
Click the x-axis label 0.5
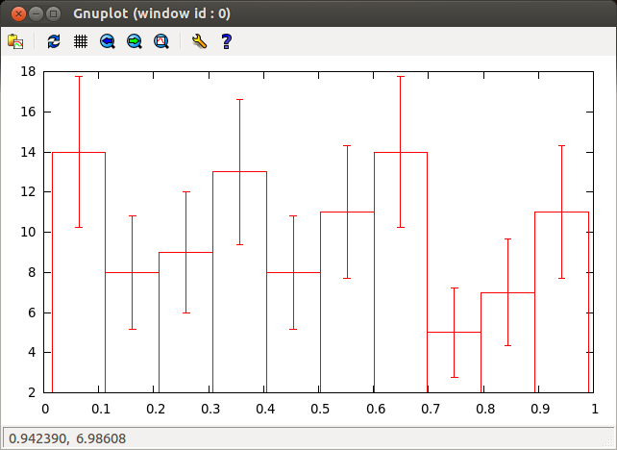pos(320,409)
